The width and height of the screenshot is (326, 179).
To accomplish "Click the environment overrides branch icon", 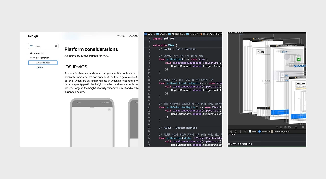I will coord(236,132).
